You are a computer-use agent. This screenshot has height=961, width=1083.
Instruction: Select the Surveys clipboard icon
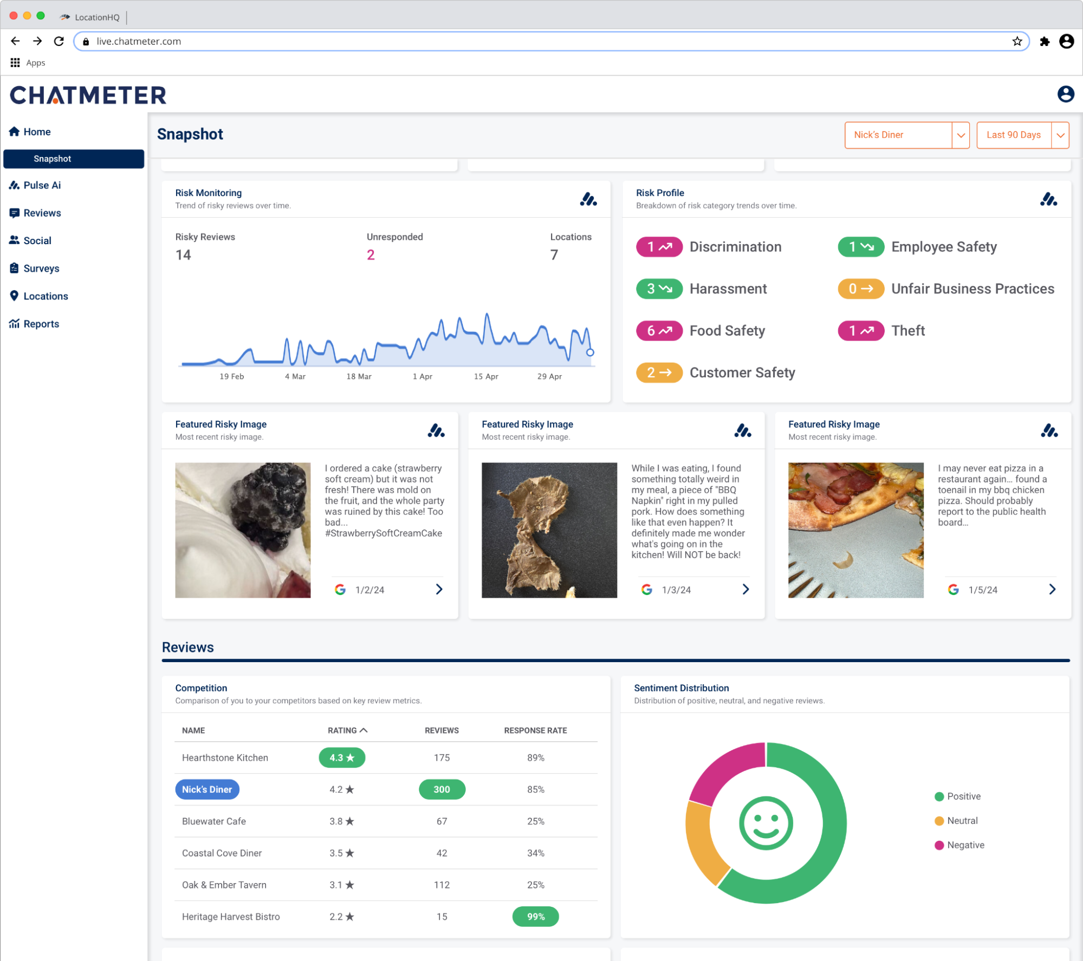(15, 268)
